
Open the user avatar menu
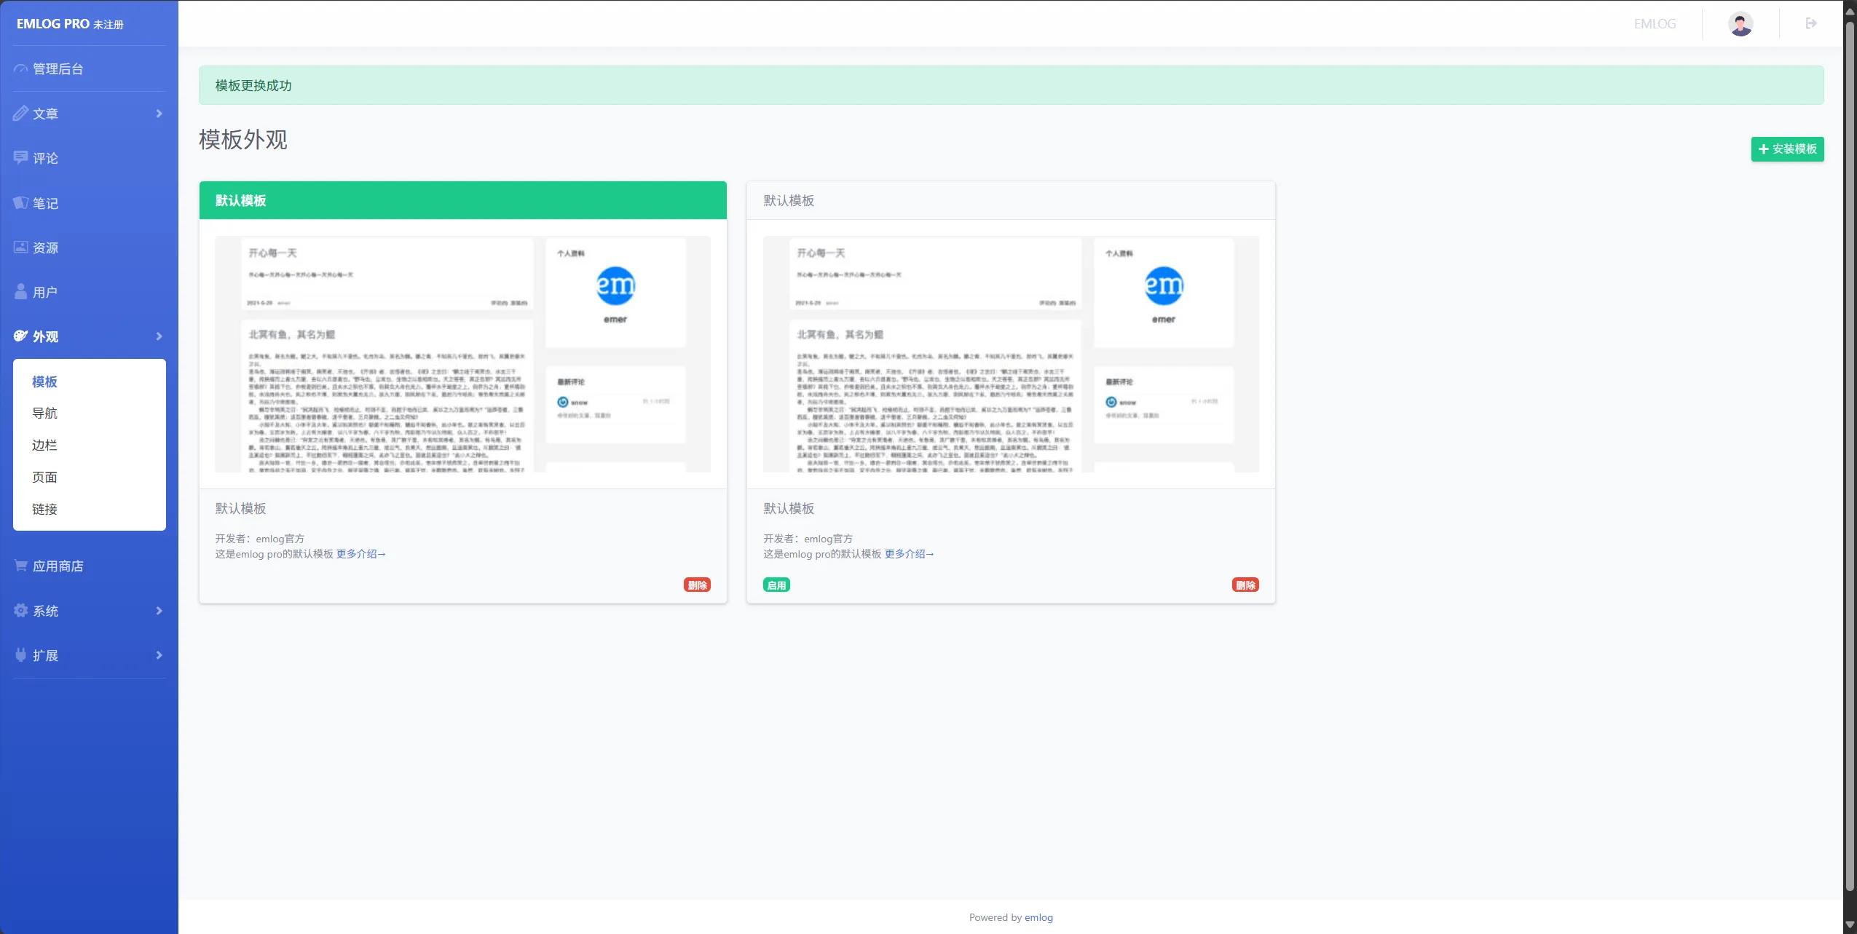pos(1740,24)
